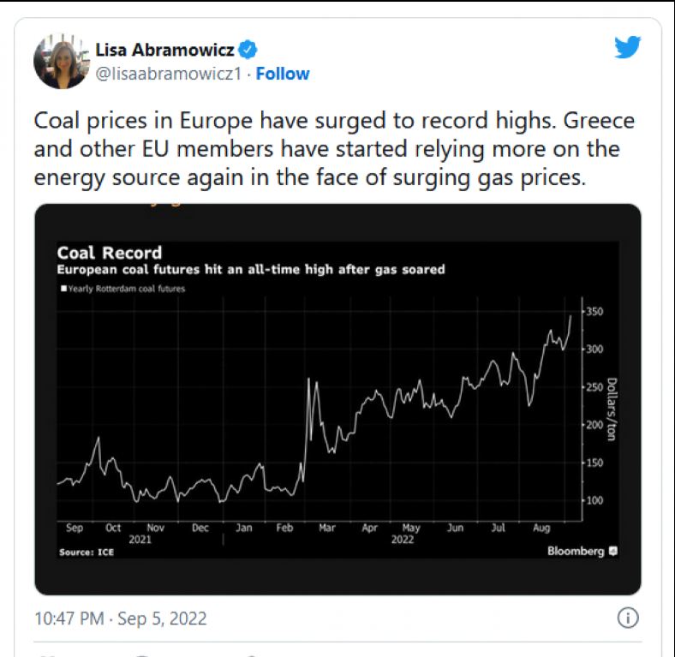The height and width of the screenshot is (657, 675).
Task: Click the chart's final August peak point
Action: pyautogui.click(x=570, y=316)
